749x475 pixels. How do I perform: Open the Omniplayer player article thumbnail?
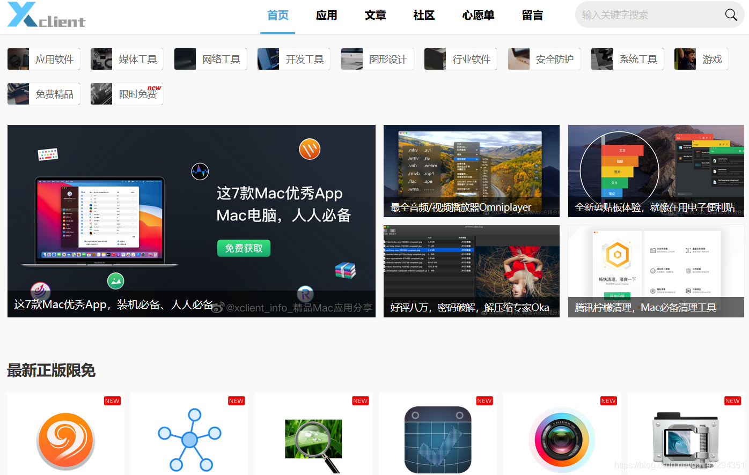pos(472,171)
